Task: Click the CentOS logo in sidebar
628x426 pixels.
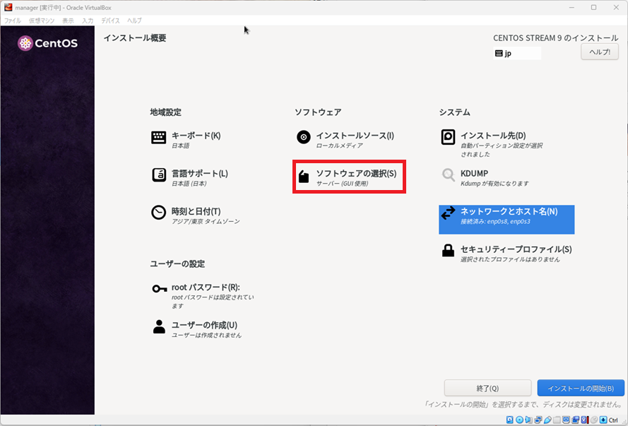Action: (47, 43)
